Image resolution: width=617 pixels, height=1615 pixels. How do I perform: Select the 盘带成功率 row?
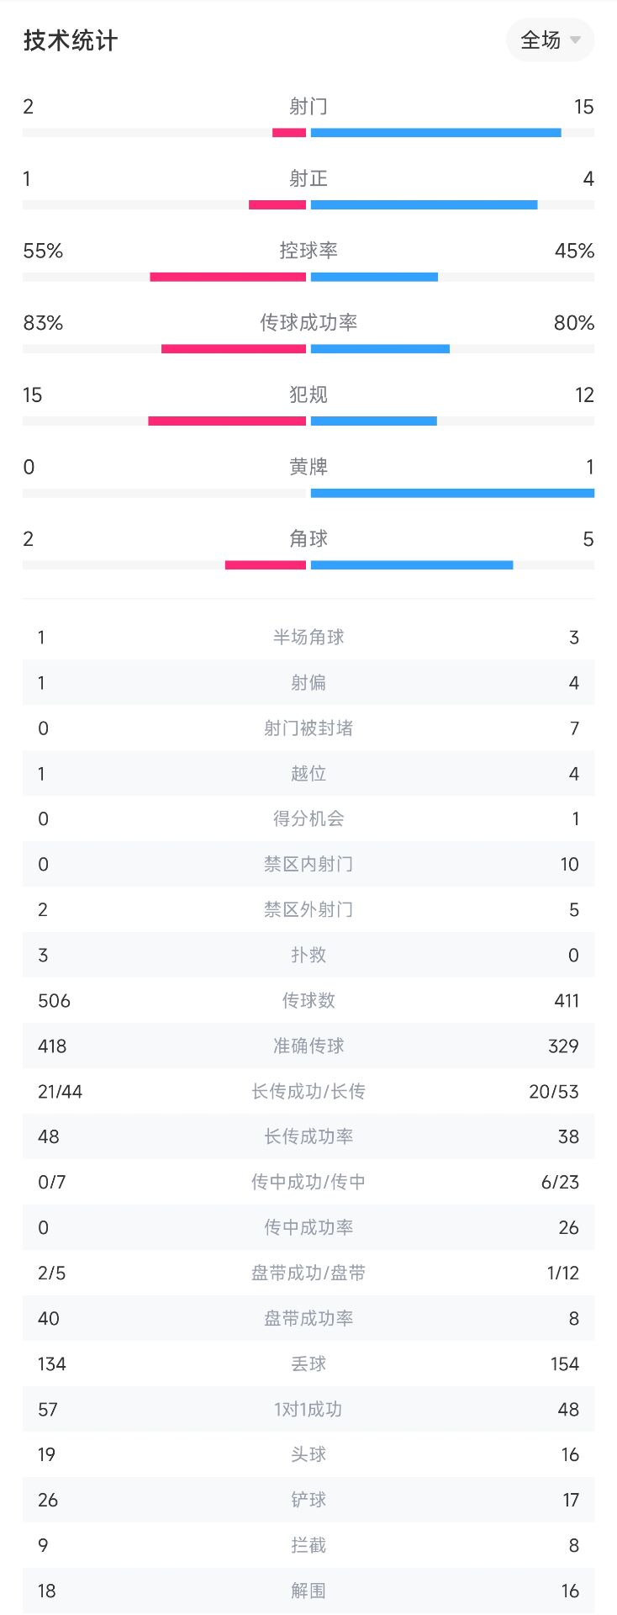click(308, 1319)
